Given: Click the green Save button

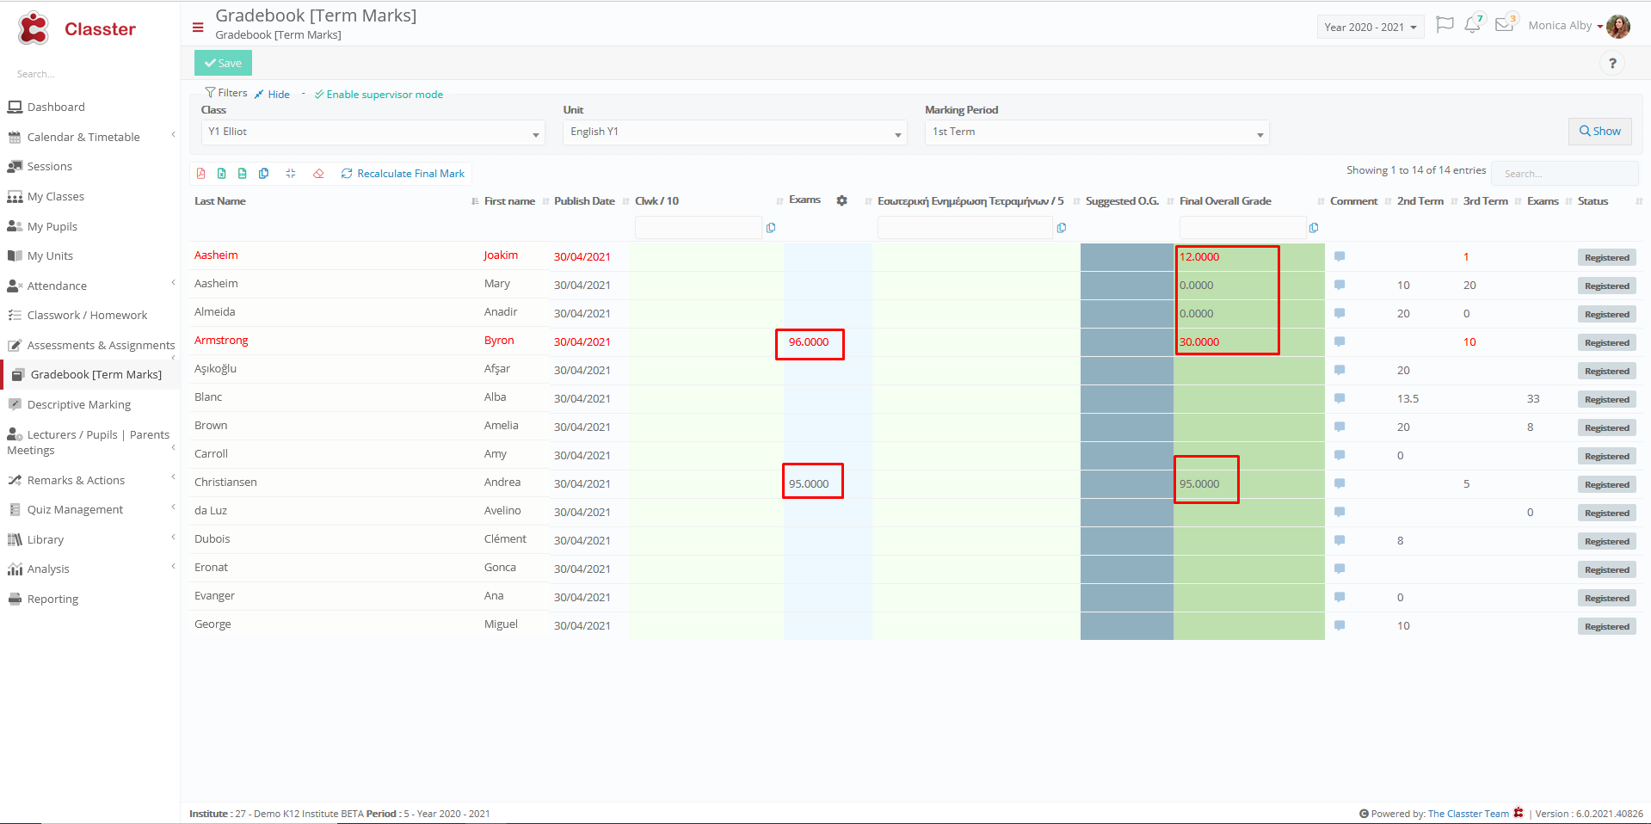Looking at the screenshot, I should (223, 63).
